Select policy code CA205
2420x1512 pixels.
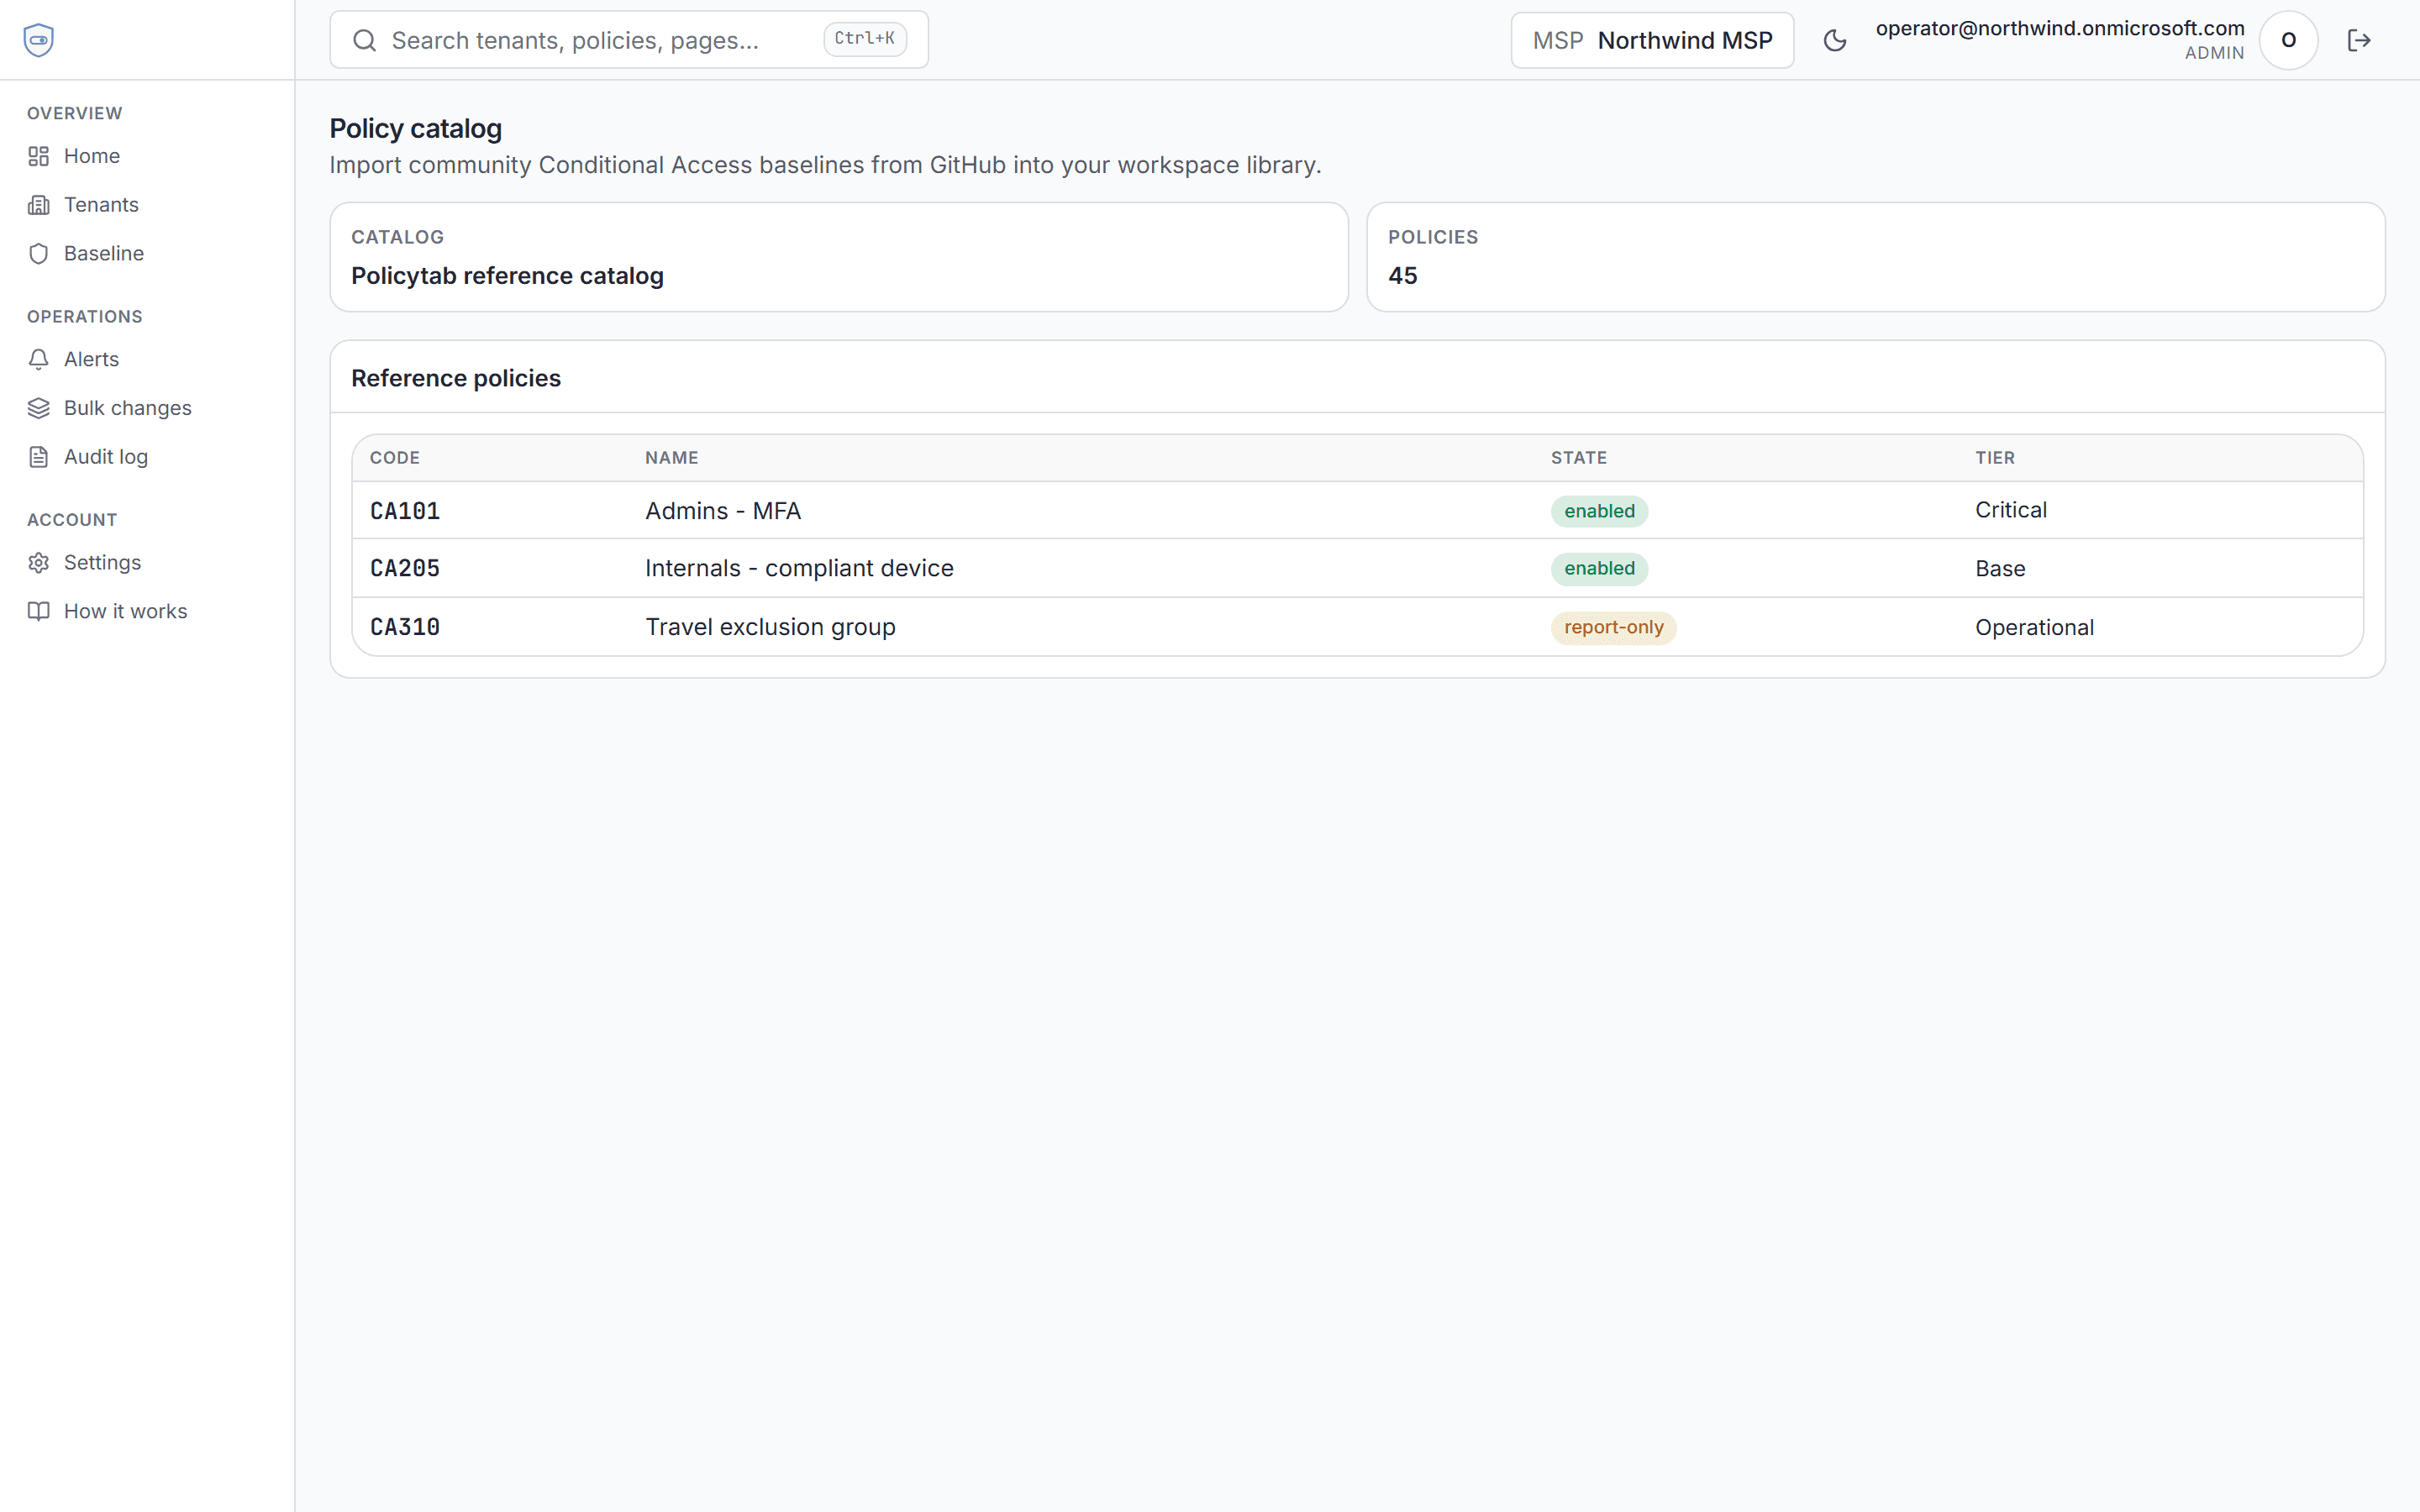(x=405, y=568)
